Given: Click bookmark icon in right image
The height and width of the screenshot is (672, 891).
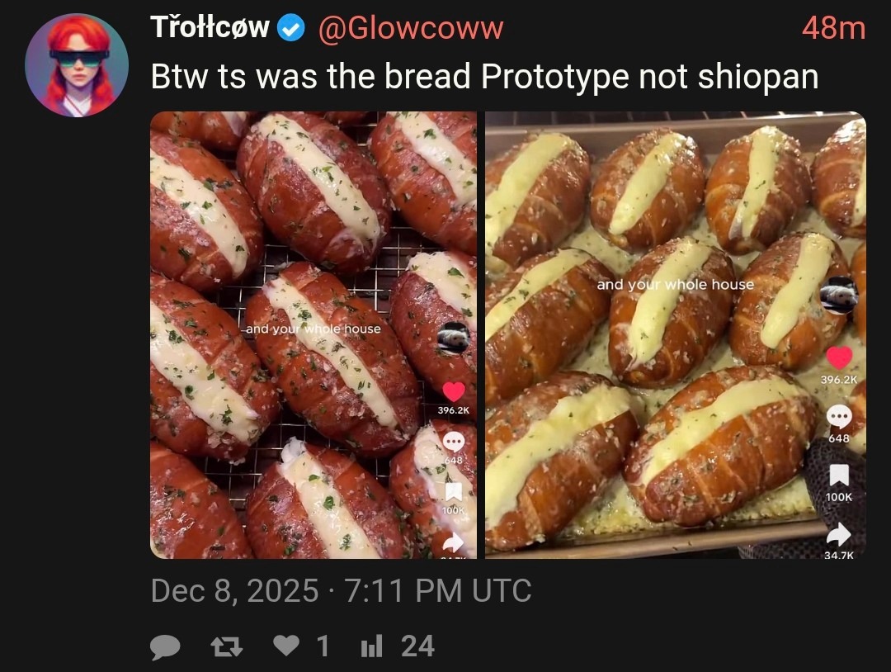Looking at the screenshot, I should [x=839, y=476].
